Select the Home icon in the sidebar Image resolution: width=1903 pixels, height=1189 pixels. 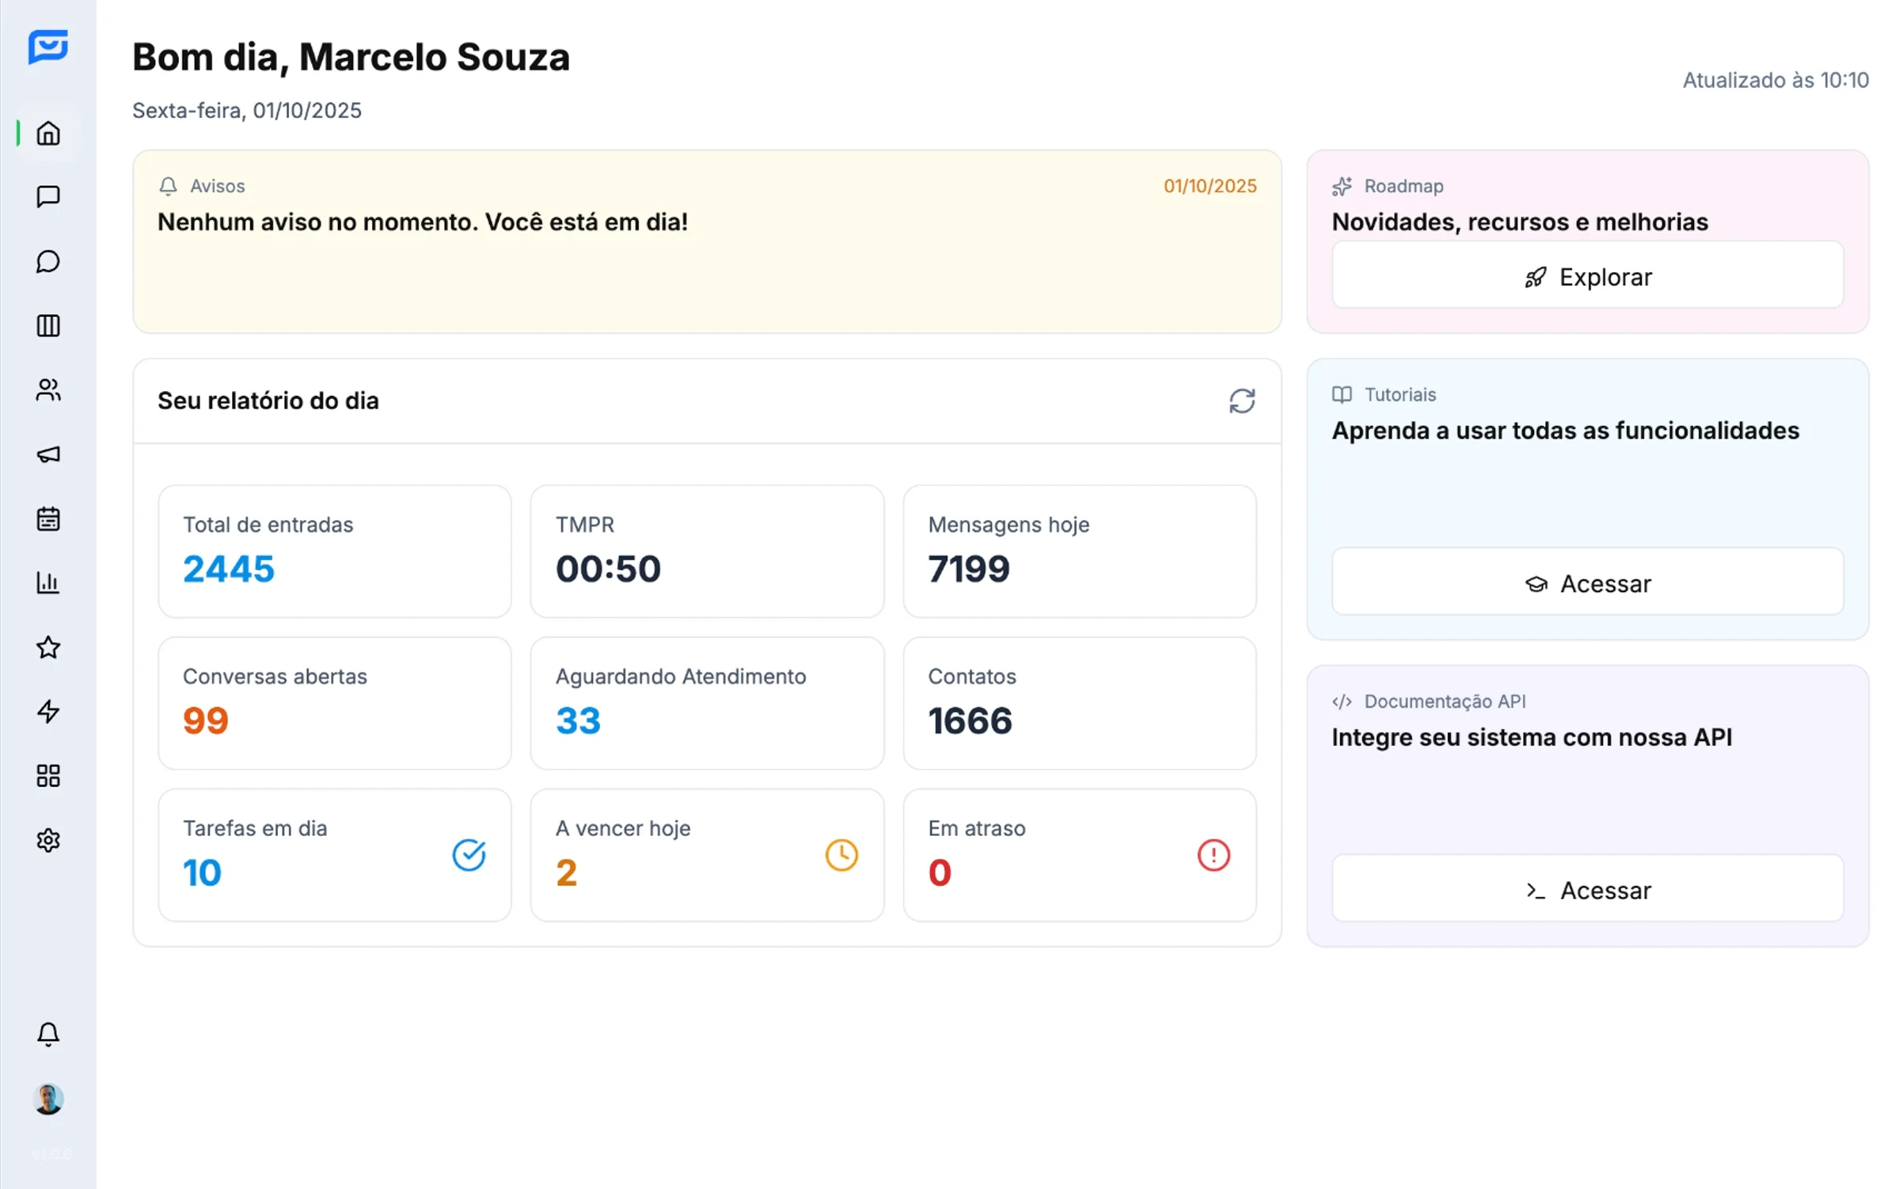pos(48,132)
